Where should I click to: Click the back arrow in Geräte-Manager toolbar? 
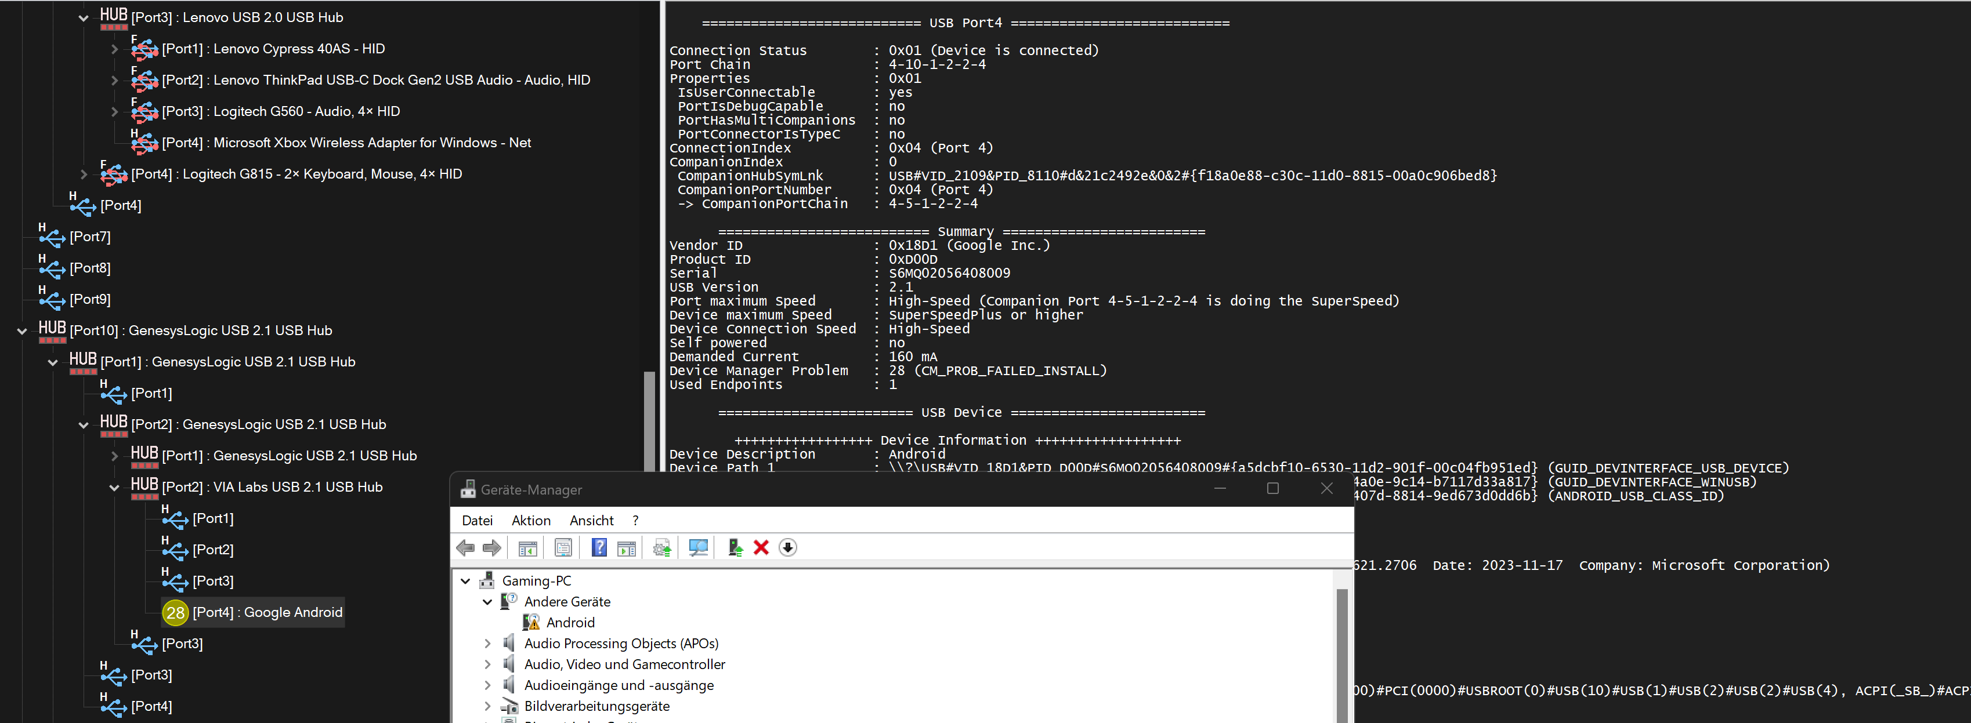(x=465, y=547)
